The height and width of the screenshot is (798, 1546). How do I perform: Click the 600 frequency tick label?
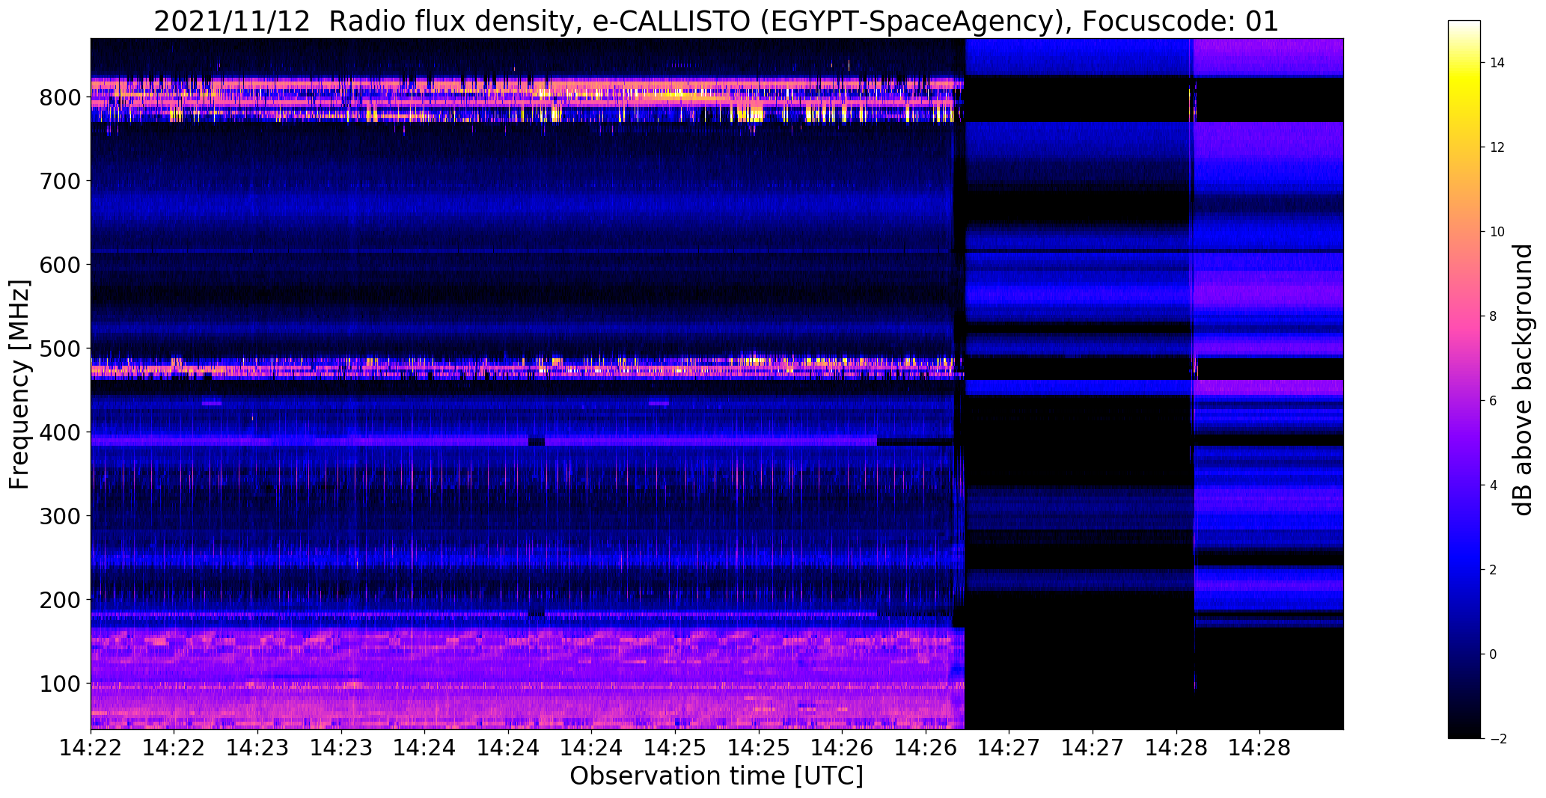pos(58,265)
